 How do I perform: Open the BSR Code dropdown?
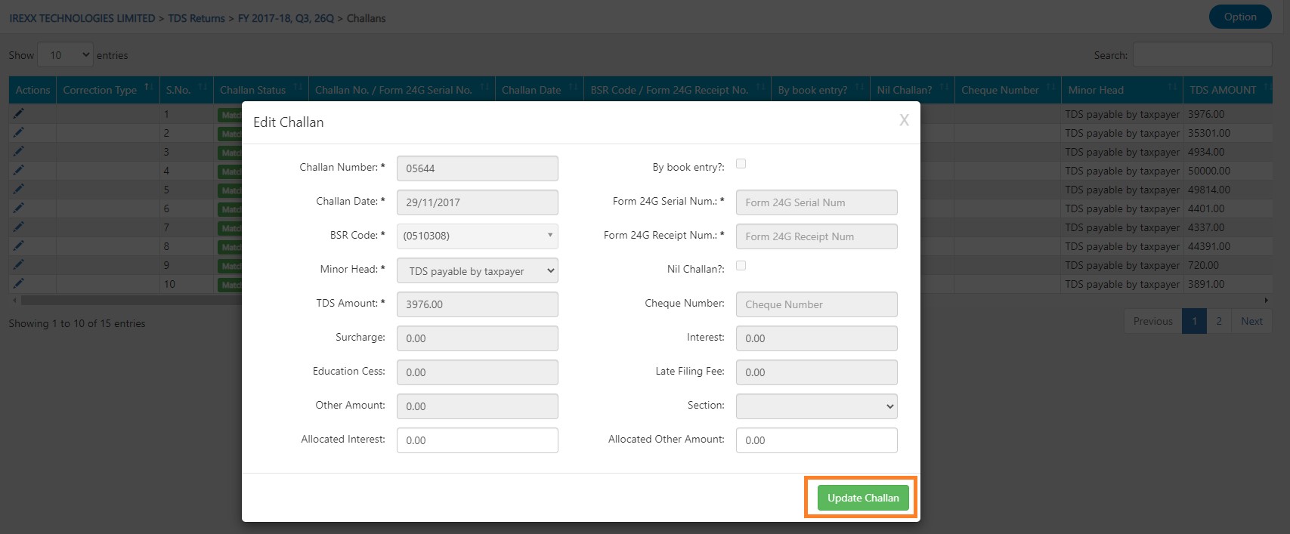tap(478, 236)
